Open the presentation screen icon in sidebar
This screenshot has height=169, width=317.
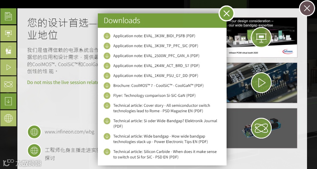click(8, 33)
